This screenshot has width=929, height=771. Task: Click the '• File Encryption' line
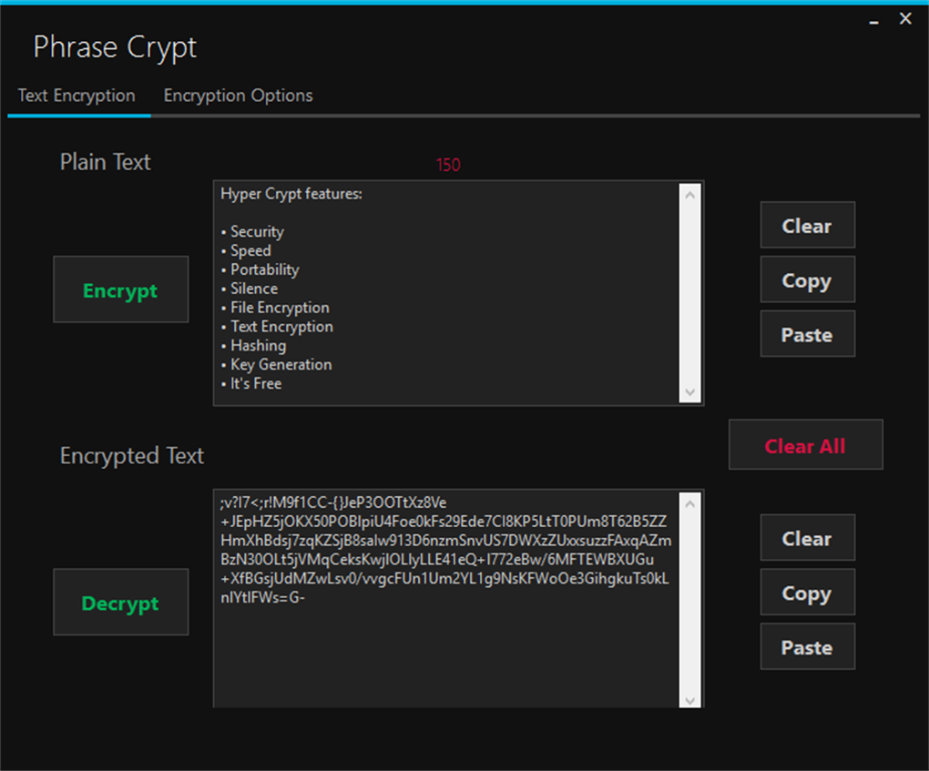[275, 308]
